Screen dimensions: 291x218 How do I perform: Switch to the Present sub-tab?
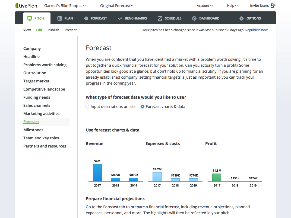(71, 30)
